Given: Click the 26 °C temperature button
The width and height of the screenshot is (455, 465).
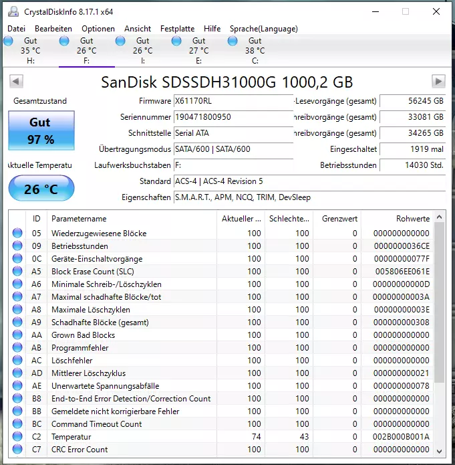Looking at the screenshot, I should (x=41, y=188).
